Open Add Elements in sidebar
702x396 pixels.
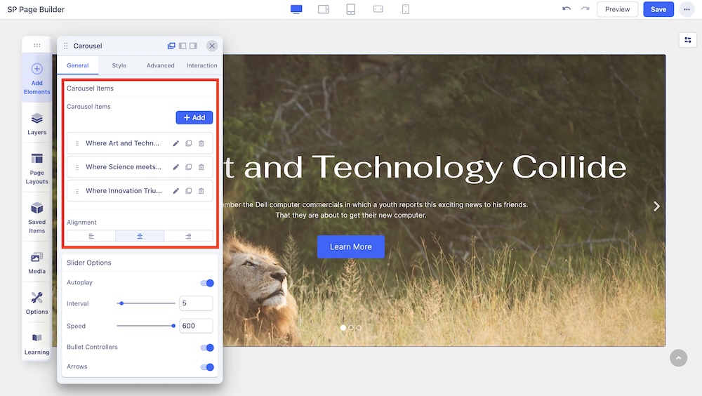[x=37, y=78]
